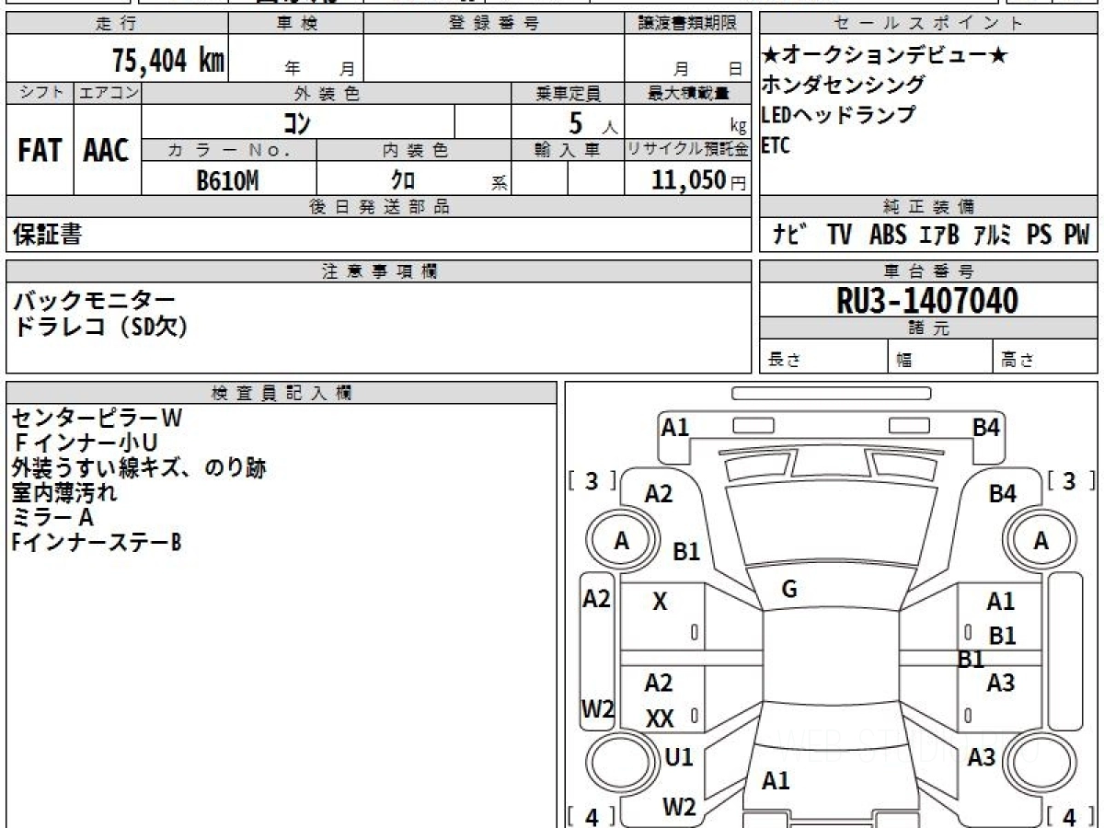This screenshot has width=1104, height=828.
Task: Click the "純 正 装 備" header
Action: tap(928, 207)
